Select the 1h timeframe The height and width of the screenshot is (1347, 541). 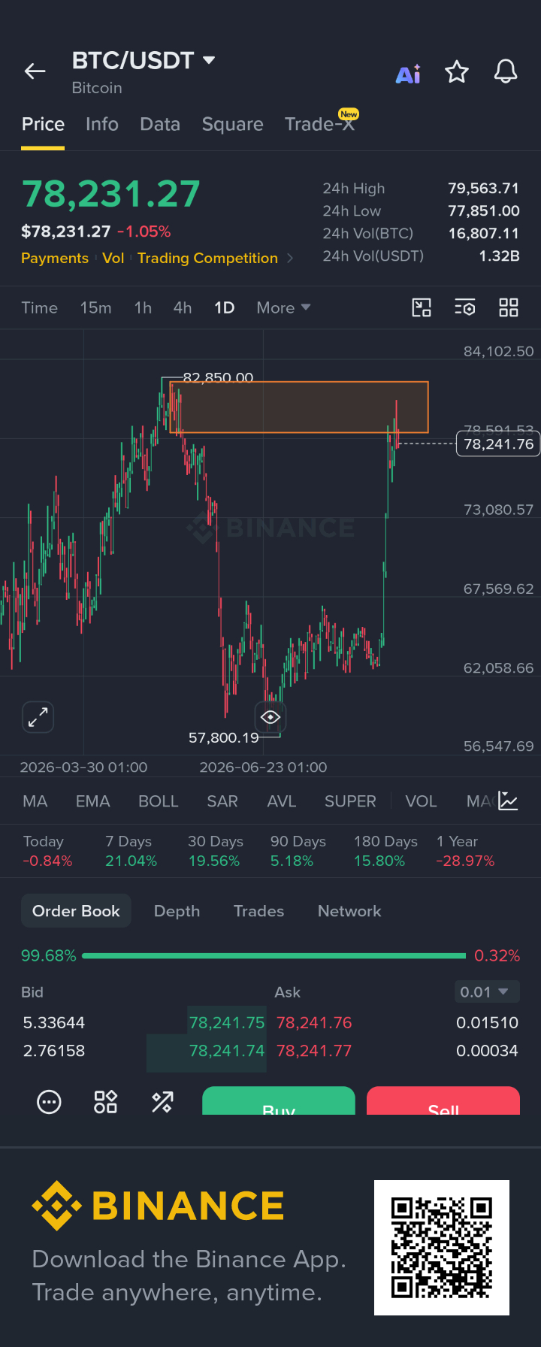(143, 307)
